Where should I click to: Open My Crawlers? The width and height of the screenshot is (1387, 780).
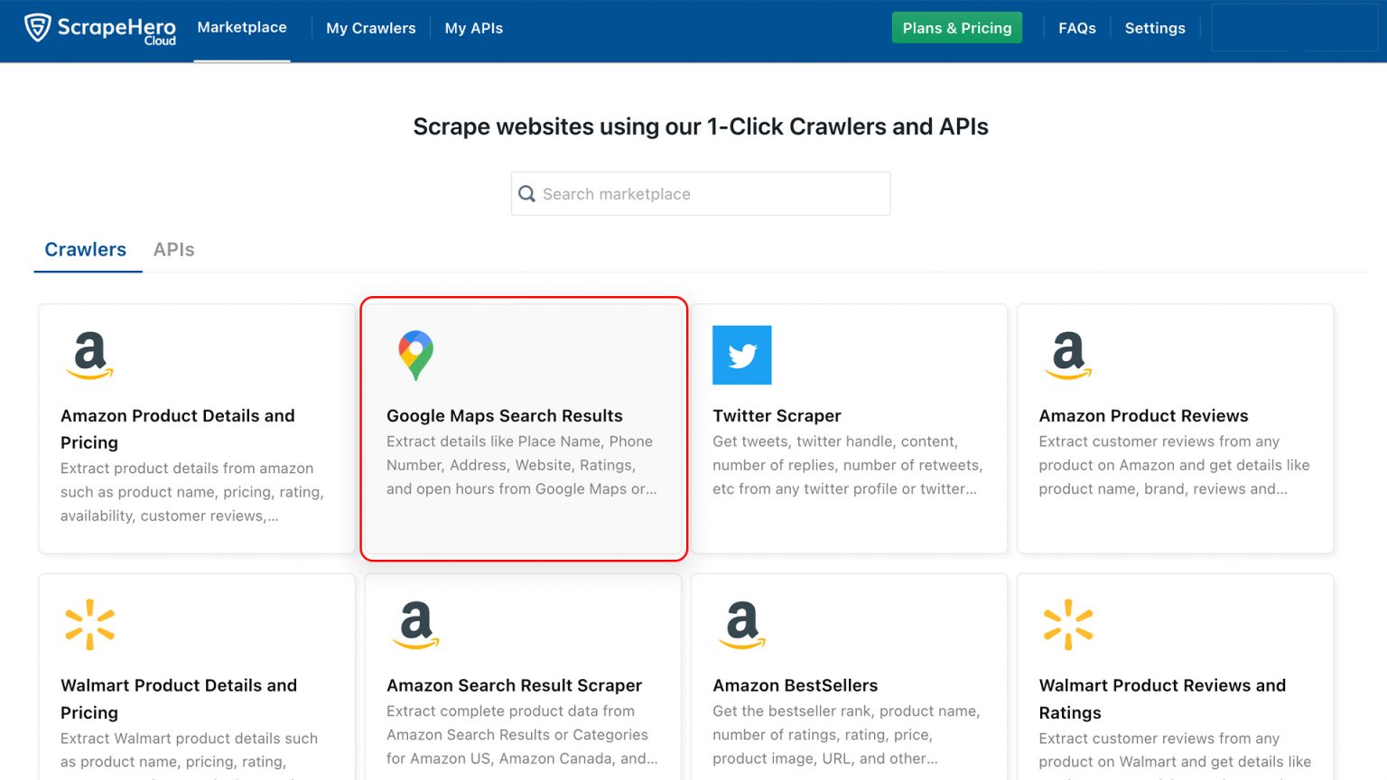coord(370,28)
